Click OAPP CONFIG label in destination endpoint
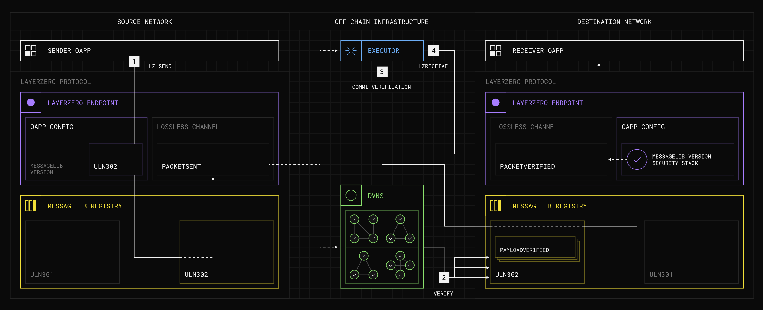This screenshot has height=310, width=763. (643, 127)
